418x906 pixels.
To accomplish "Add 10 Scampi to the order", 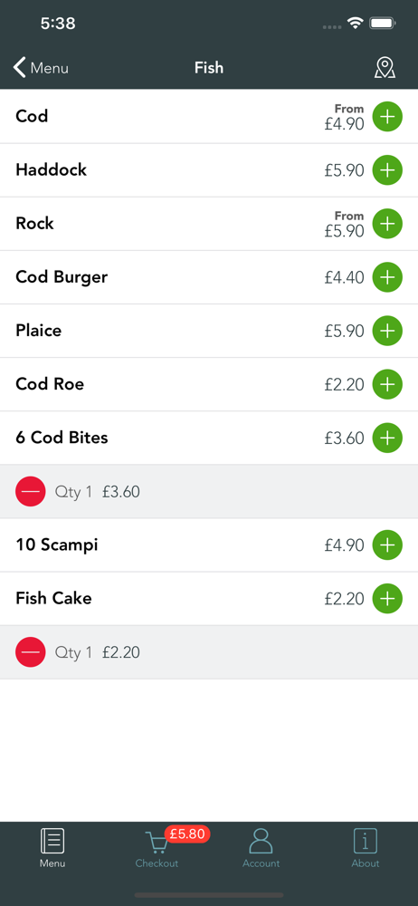I will click(387, 545).
